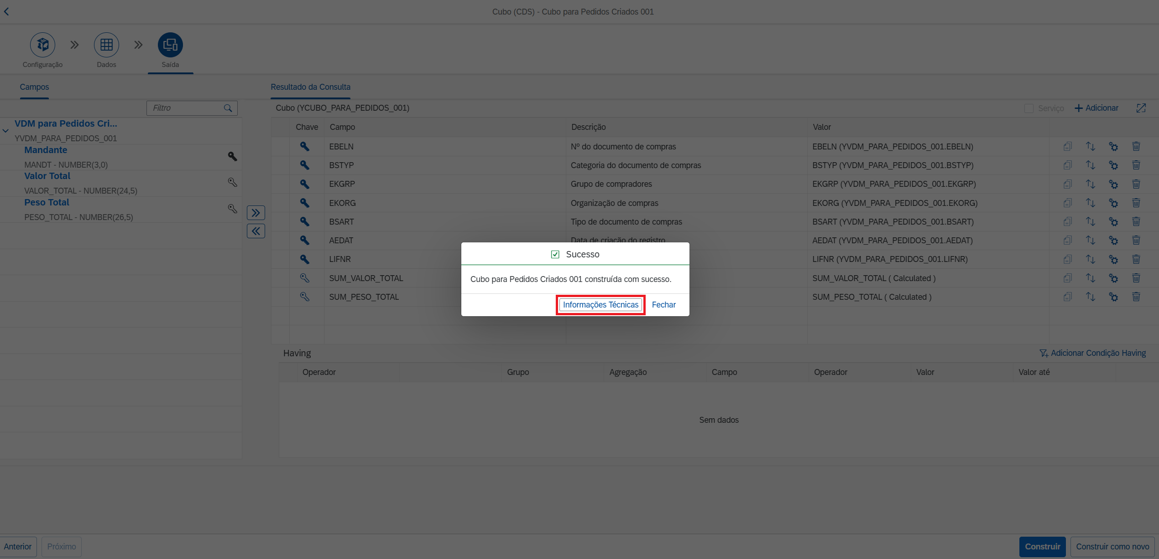Select the Saída step icon
The width and height of the screenshot is (1159, 559).
click(170, 45)
